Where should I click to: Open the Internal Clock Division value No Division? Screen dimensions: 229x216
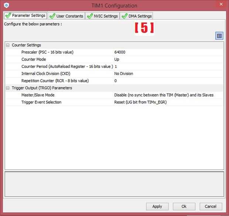click(x=124, y=73)
